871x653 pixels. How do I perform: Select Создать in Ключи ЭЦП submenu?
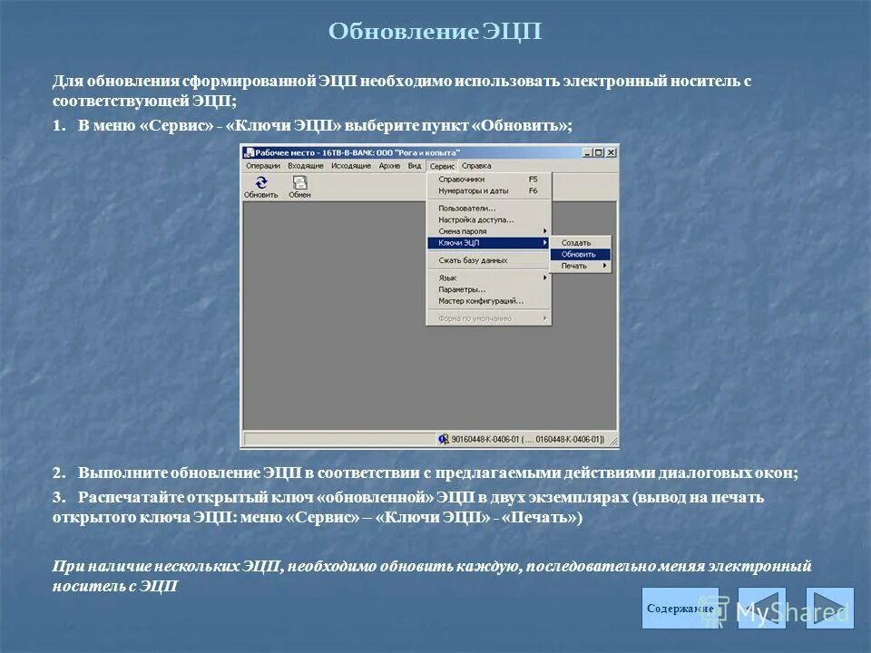click(581, 243)
